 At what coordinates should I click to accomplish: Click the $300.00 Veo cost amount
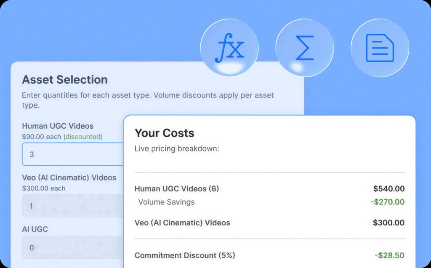coord(388,223)
